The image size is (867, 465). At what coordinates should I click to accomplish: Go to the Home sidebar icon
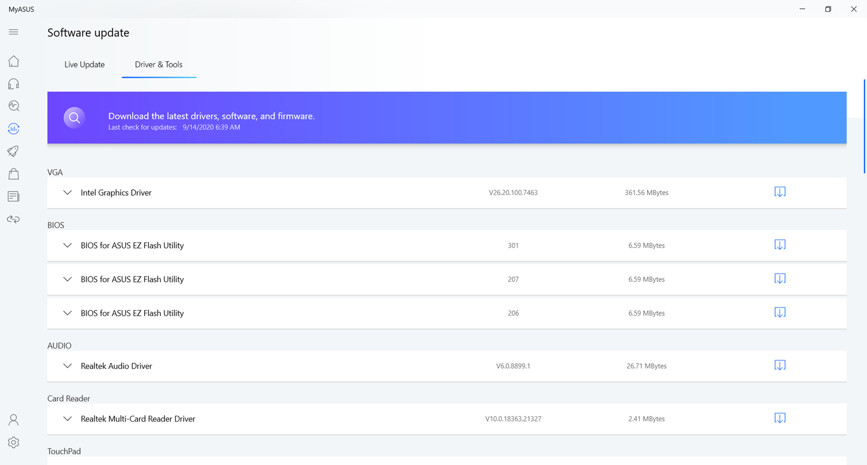pos(14,61)
